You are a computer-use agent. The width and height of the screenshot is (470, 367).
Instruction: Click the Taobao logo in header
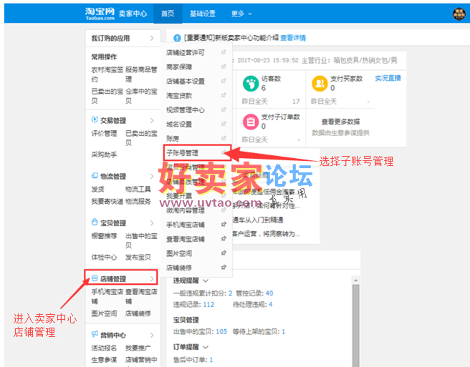point(104,13)
